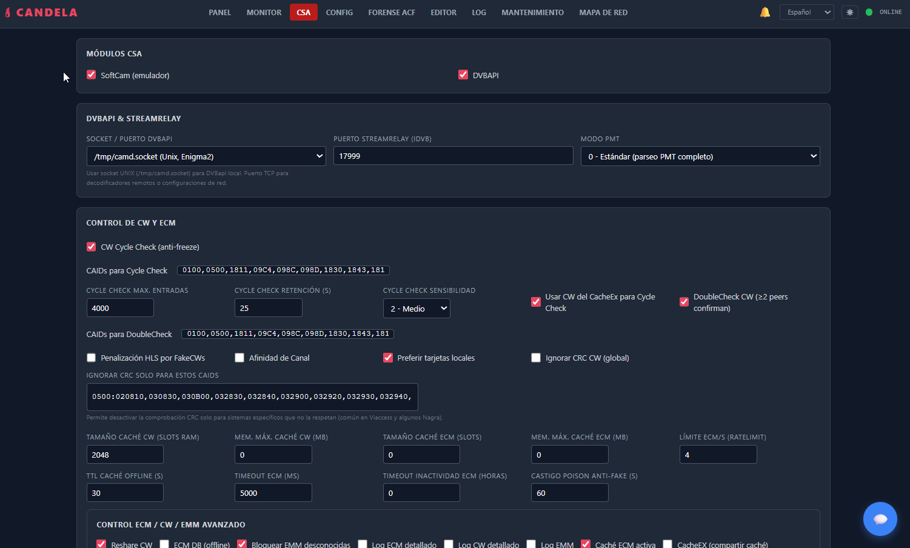910x548 pixels.
Task: Enable Penalización HLS por FakeCWs
Action: [92, 358]
